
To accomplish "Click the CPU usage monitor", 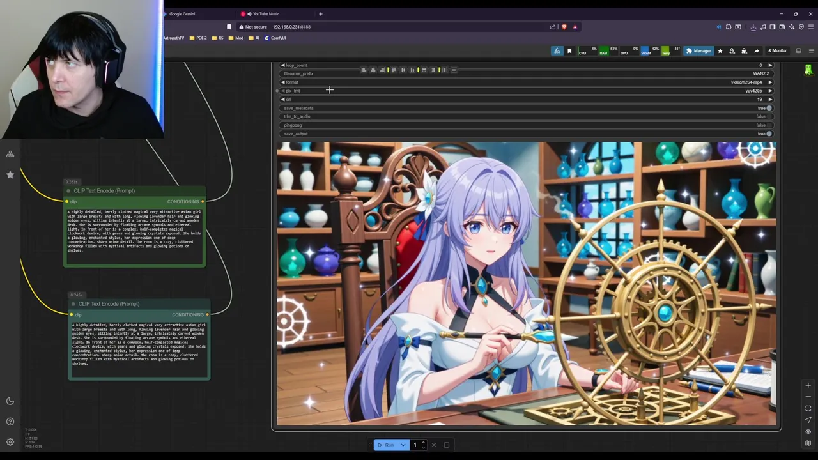I will (588, 51).
